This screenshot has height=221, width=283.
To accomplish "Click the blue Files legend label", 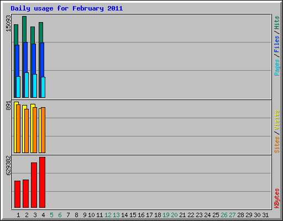I will click(276, 44).
